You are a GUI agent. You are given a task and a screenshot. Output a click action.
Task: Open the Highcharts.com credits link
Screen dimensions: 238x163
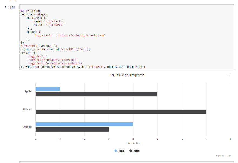(223, 156)
